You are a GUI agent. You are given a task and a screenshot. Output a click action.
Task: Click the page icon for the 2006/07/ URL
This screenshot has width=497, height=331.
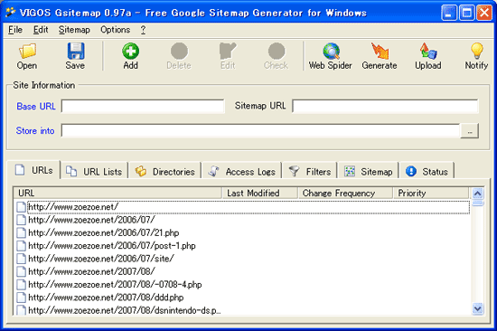point(22,220)
